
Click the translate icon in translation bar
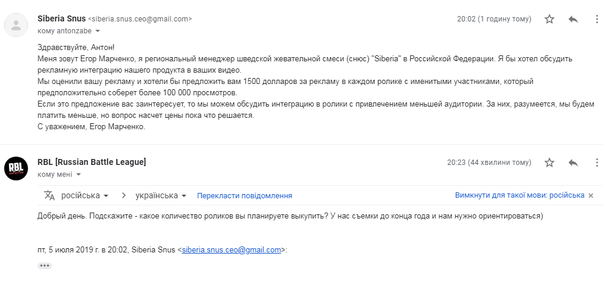[49, 195]
